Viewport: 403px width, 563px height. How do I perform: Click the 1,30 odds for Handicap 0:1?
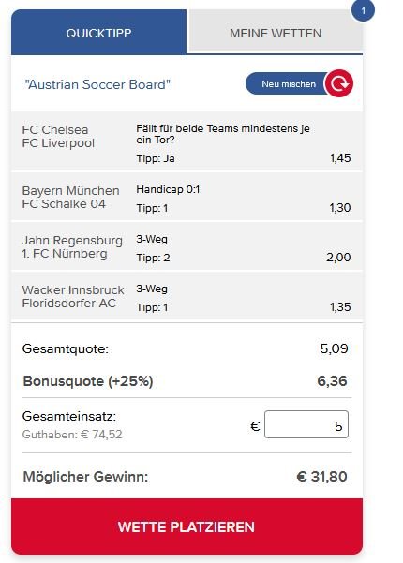click(340, 208)
